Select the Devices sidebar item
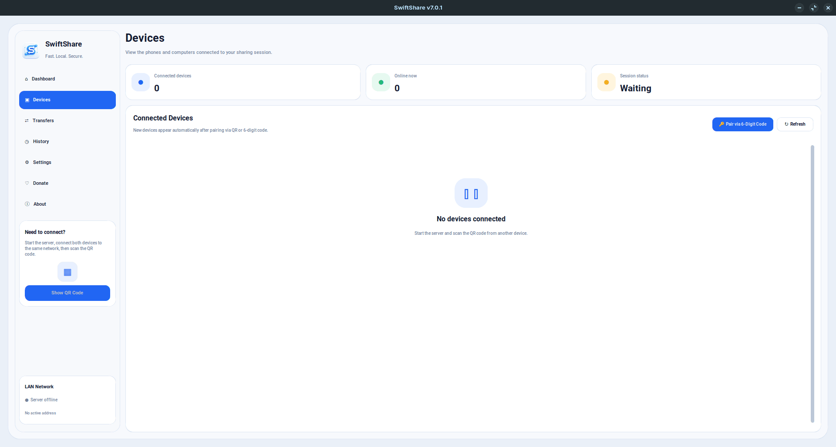Screen dimensions: 836x447 [x=67, y=100]
